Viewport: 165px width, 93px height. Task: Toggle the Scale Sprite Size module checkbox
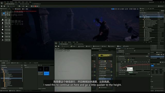pos(112,79)
